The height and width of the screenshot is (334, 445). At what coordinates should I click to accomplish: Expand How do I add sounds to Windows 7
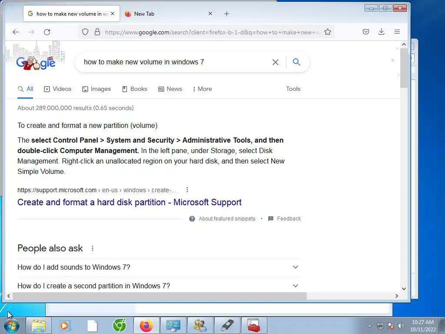tap(159, 267)
